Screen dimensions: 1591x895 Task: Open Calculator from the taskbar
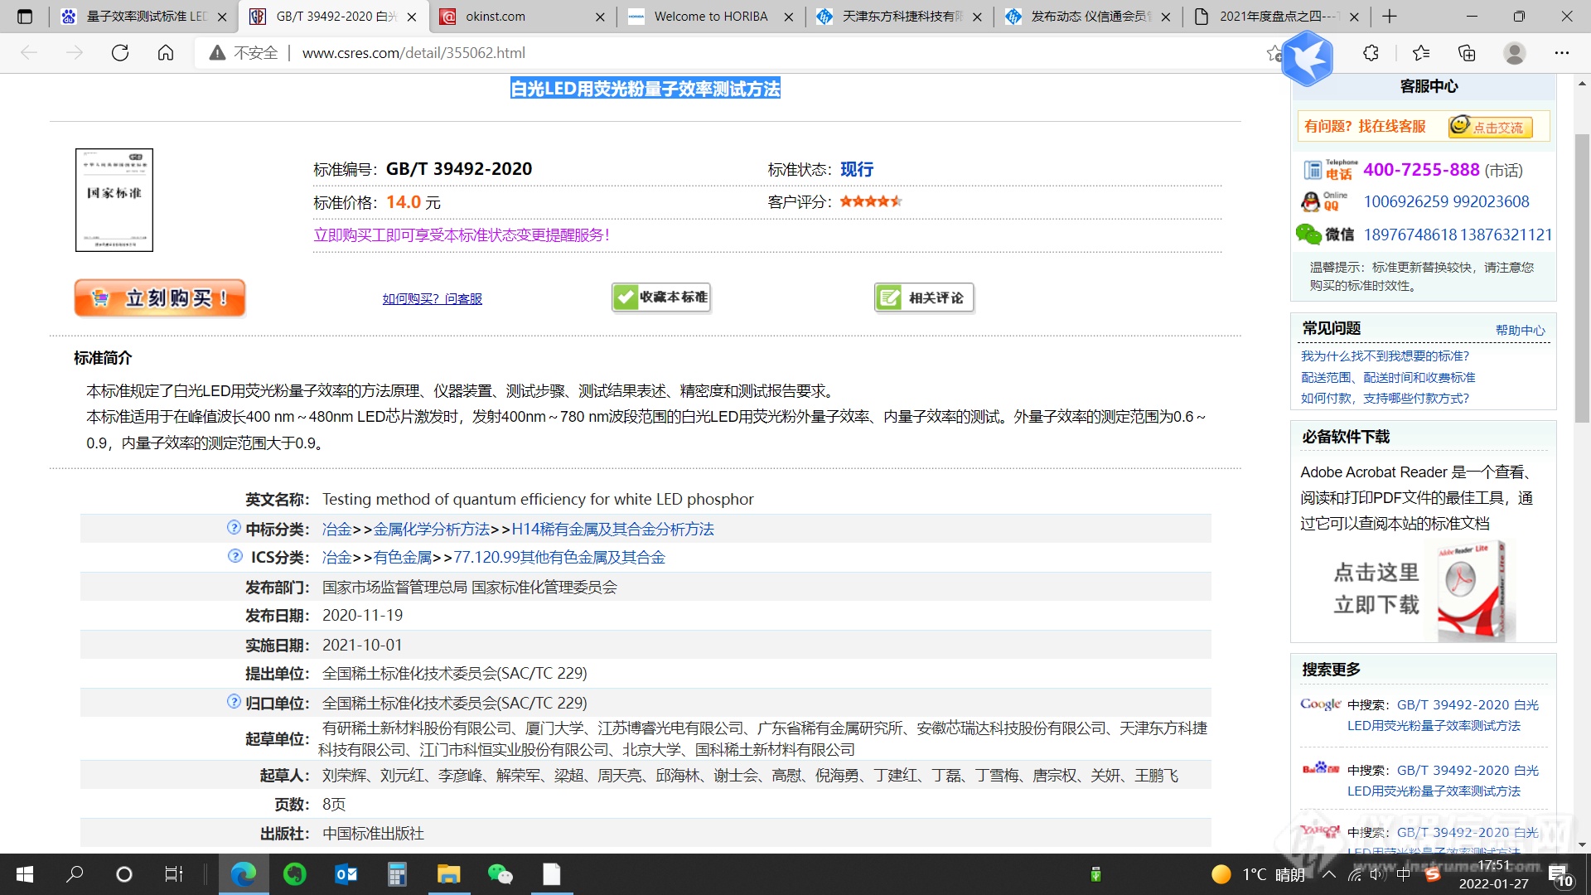398,874
